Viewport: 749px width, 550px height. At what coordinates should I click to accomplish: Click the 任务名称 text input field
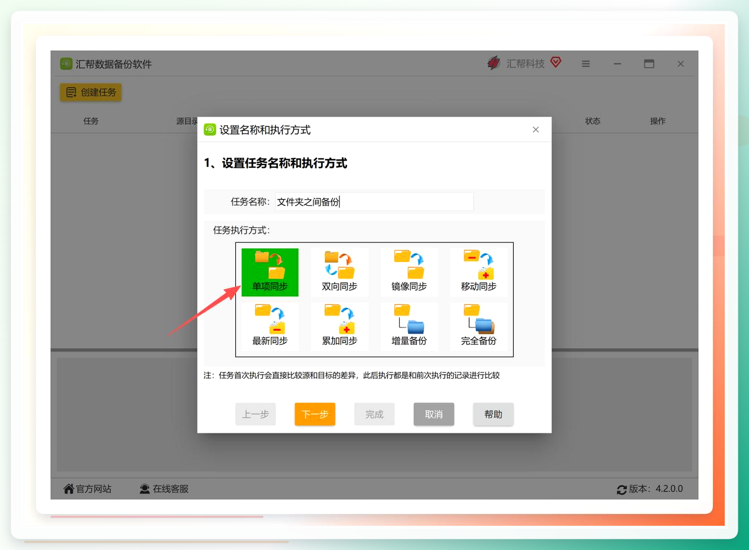click(374, 202)
